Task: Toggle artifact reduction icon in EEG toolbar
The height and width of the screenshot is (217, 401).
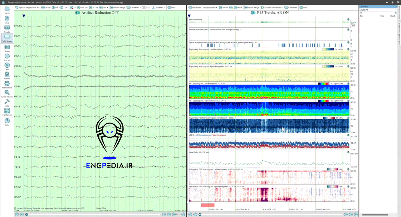Action: pos(71,8)
